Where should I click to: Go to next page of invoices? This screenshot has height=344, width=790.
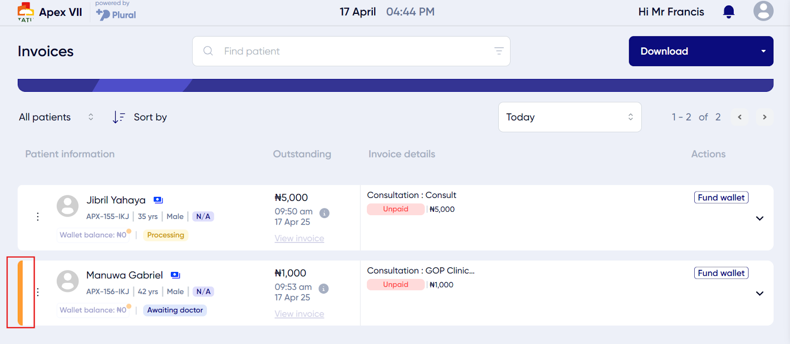[x=764, y=117]
